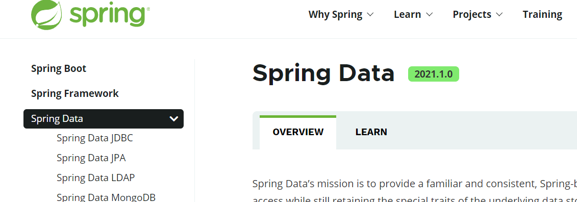This screenshot has width=577, height=202.
Task: Collapse Spring Data with white chevron
Action: click(x=173, y=119)
